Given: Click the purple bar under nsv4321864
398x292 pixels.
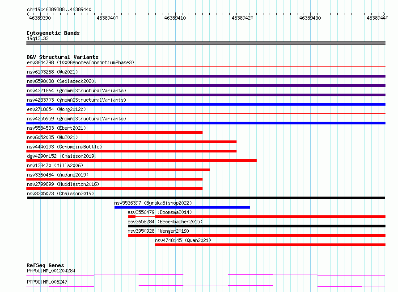Looking at the screenshot, I should pyautogui.click(x=206, y=95).
